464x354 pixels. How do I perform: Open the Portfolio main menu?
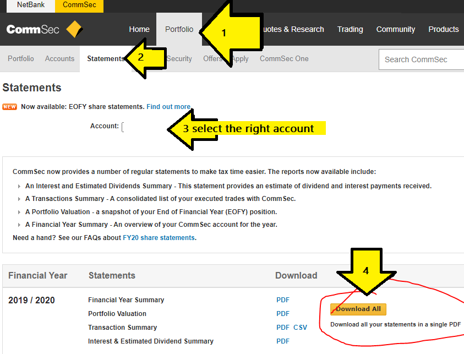pos(179,29)
